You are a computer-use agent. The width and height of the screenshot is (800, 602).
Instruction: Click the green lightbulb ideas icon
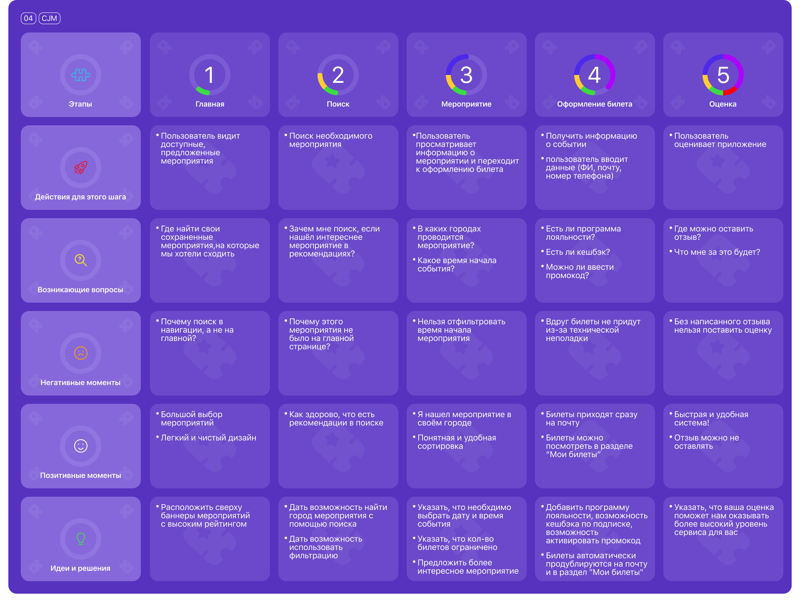click(x=80, y=539)
